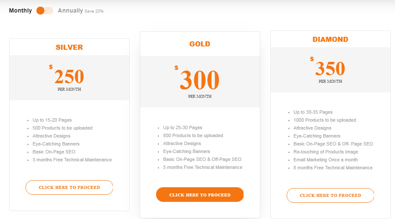The image size is (395, 219).
Task: Click 'Email Marketing Once a month' item
Action: point(326,160)
